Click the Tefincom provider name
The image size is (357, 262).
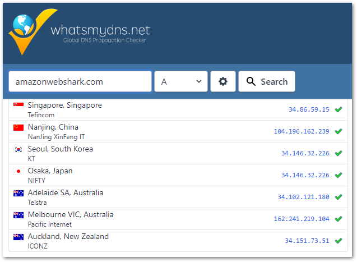tap(41, 115)
